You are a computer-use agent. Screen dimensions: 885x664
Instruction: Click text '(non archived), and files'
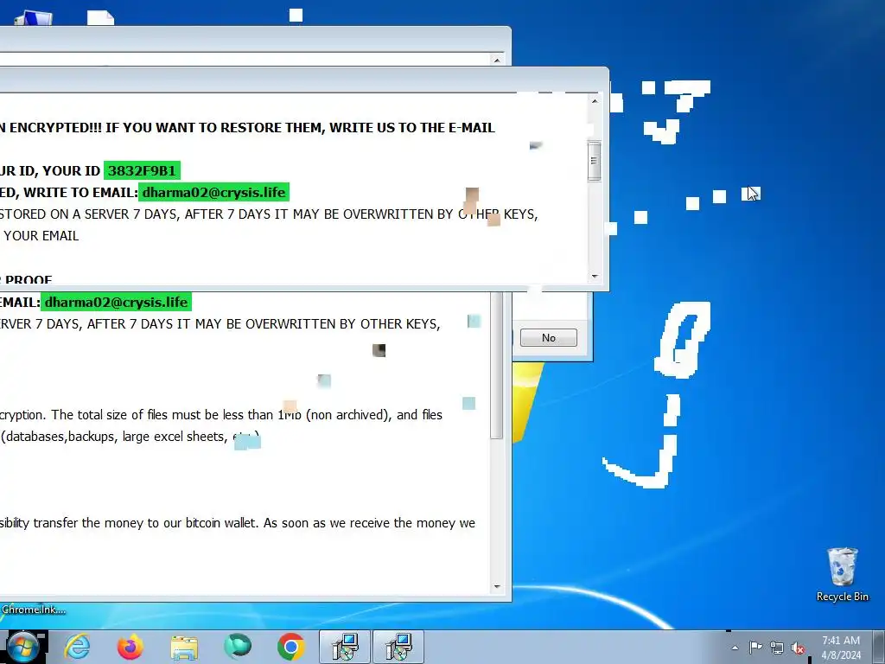[375, 415]
